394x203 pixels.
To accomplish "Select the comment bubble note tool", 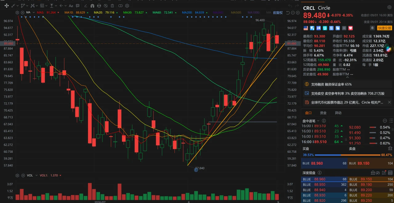I will point(78,6).
